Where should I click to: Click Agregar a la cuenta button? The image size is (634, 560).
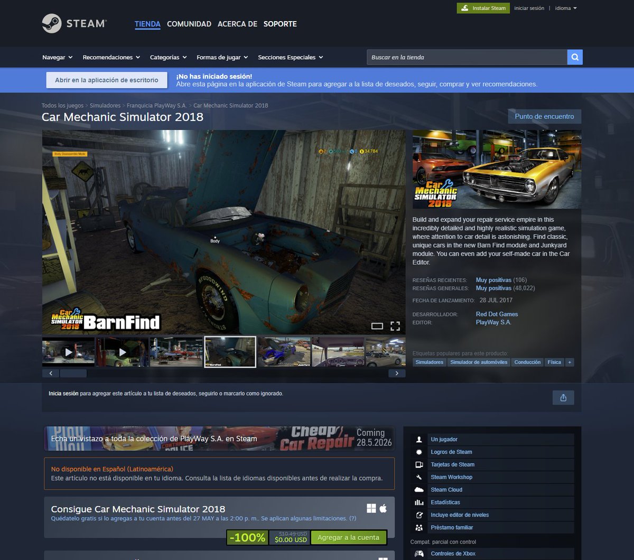349,537
